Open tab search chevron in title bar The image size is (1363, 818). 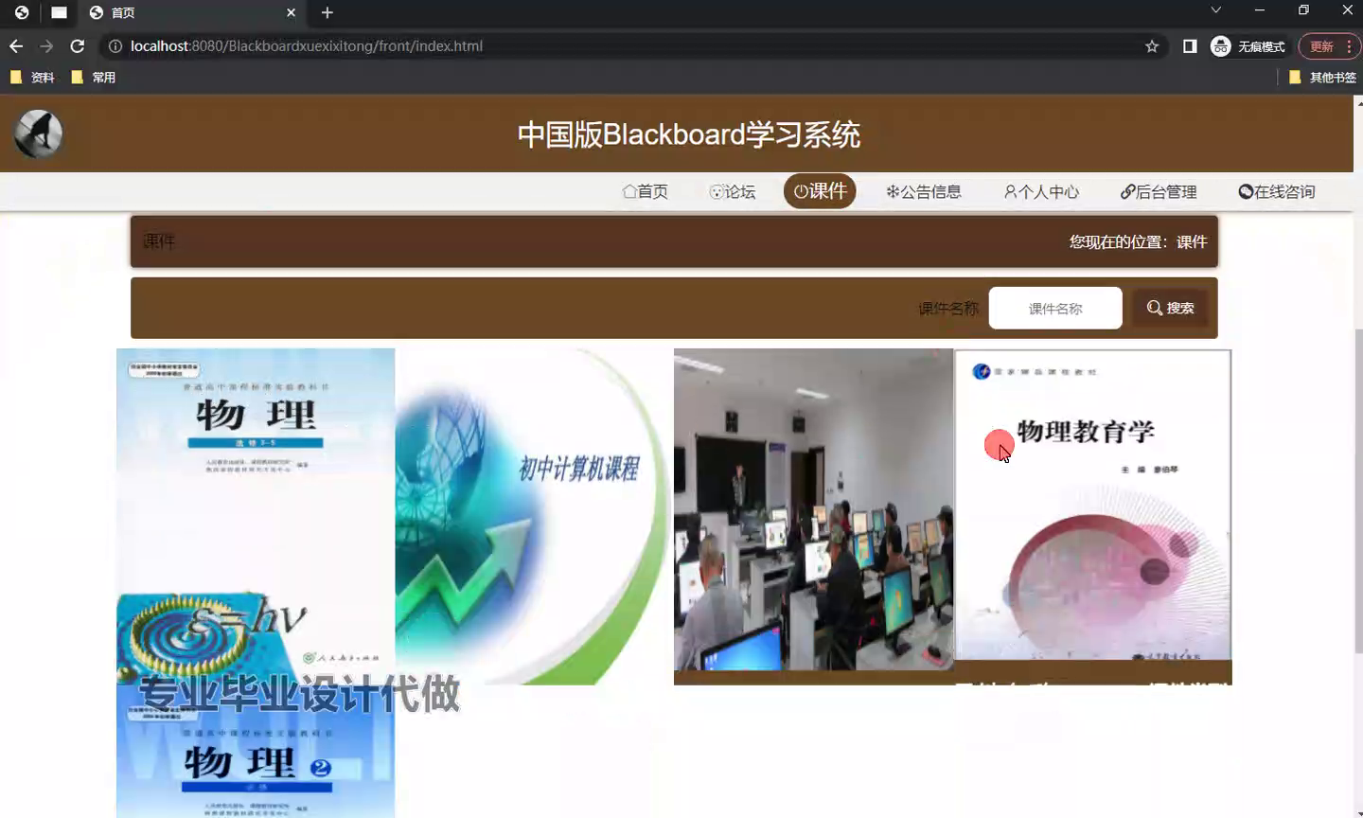1216,10
